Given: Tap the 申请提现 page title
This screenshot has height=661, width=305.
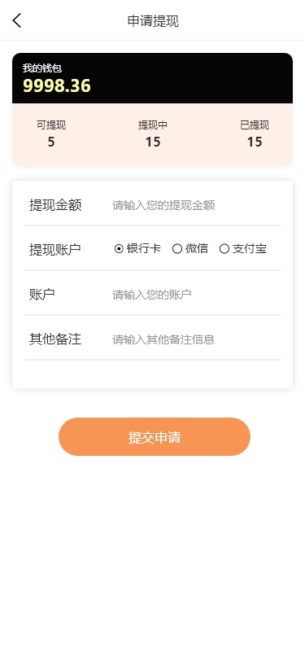Looking at the screenshot, I should pos(153,20).
